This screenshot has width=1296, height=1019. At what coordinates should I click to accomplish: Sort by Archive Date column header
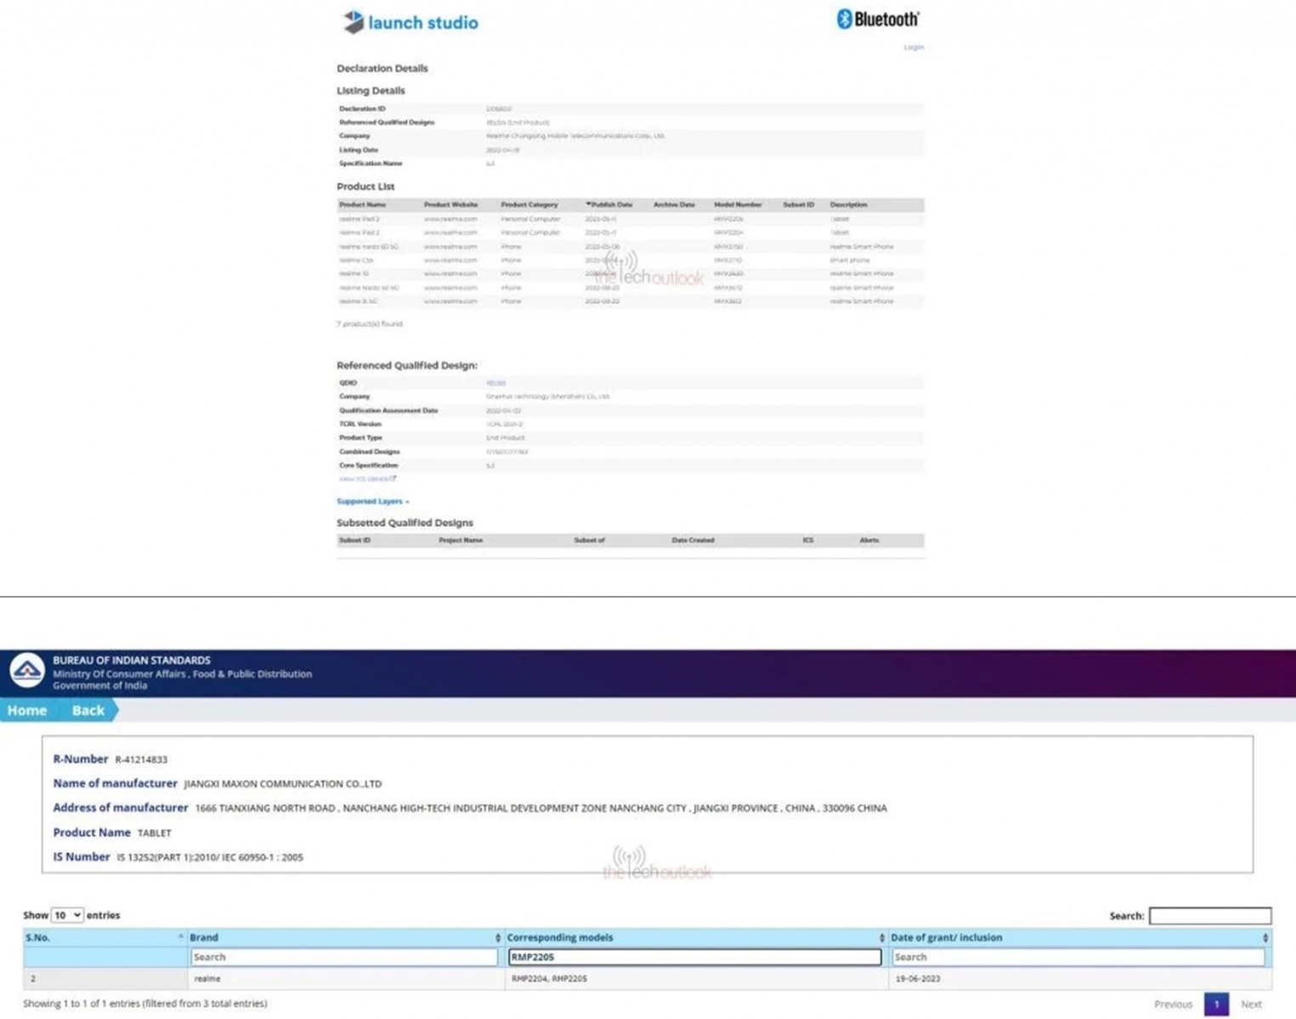coord(674,205)
